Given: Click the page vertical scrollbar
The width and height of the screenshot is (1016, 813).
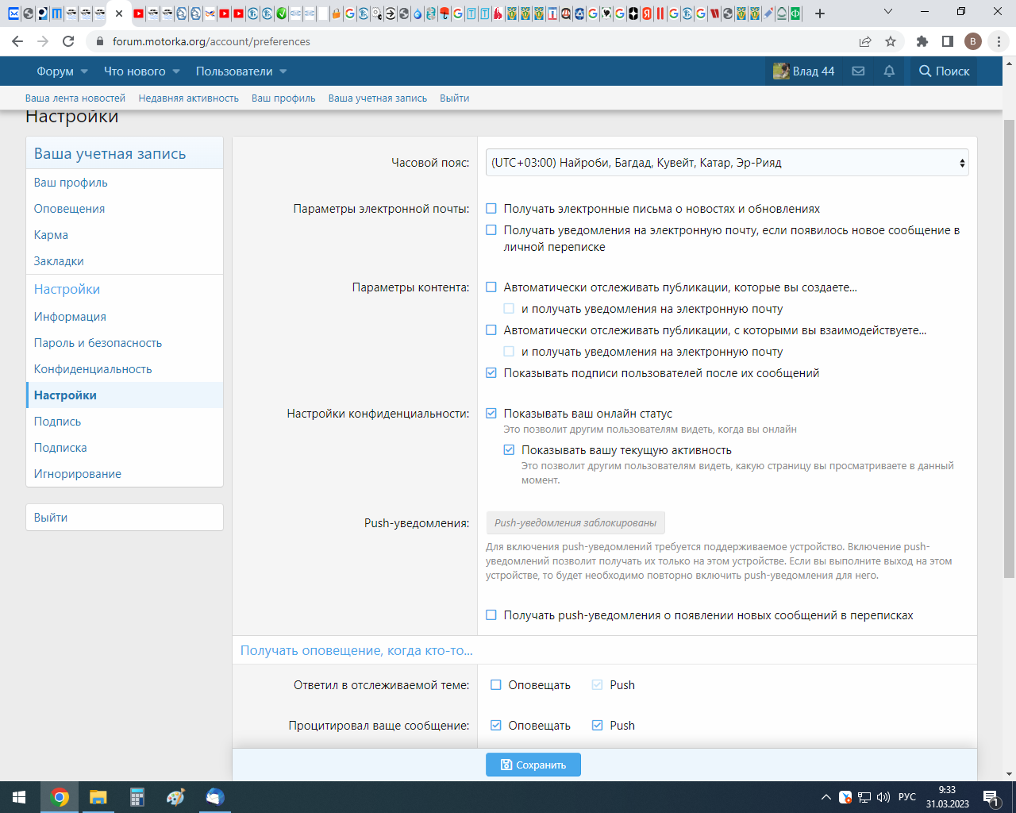Looking at the screenshot, I should 1009,349.
